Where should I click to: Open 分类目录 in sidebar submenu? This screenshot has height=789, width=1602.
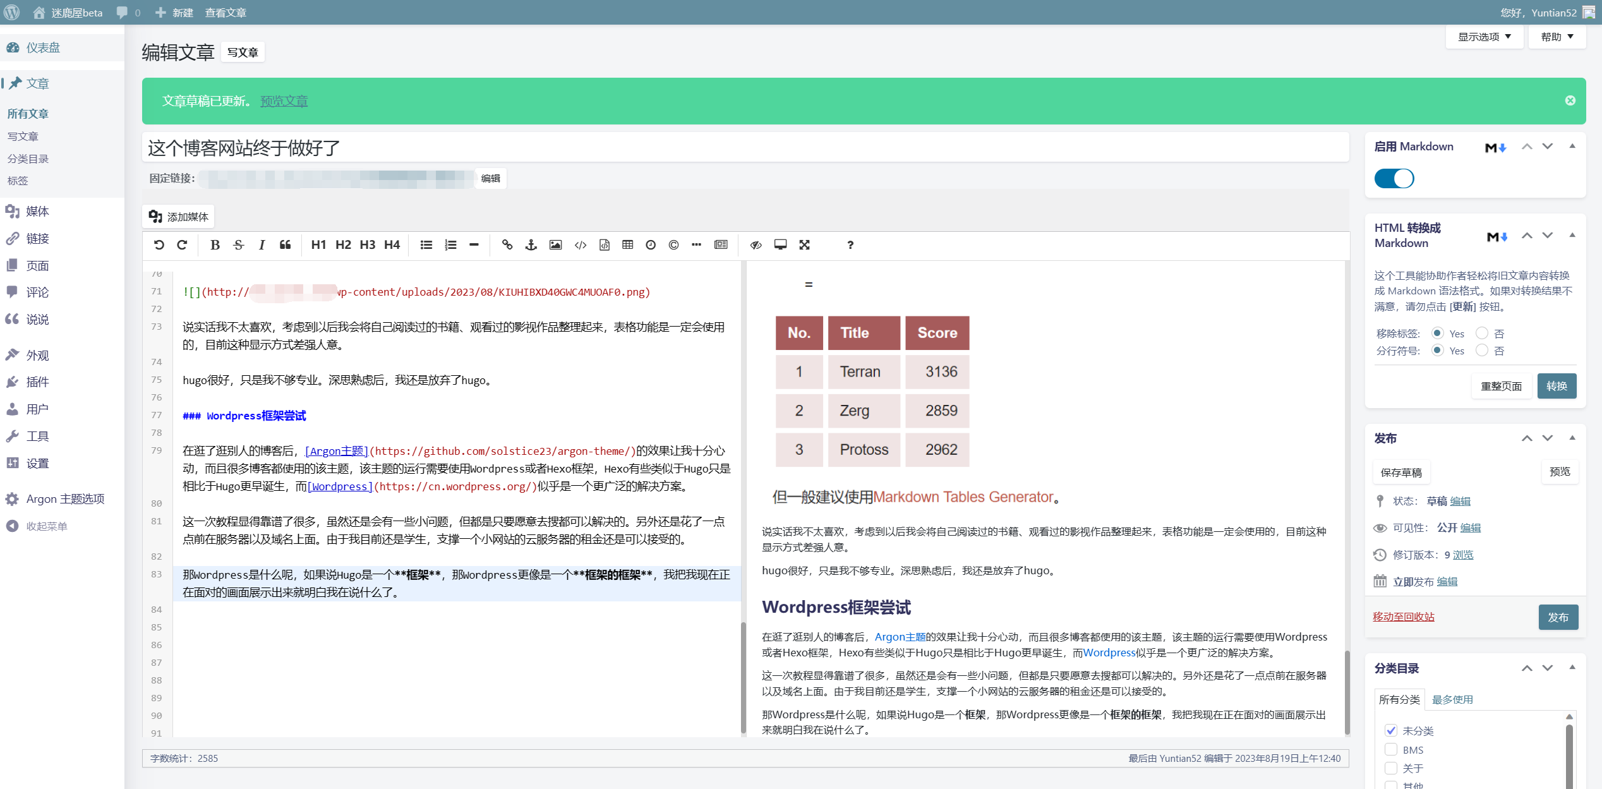point(28,159)
